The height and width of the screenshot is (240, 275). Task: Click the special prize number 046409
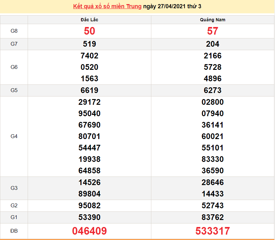[x=89, y=231]
